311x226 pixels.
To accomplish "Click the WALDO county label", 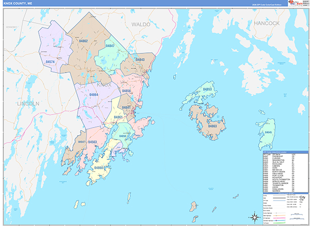I will point(141,24).
